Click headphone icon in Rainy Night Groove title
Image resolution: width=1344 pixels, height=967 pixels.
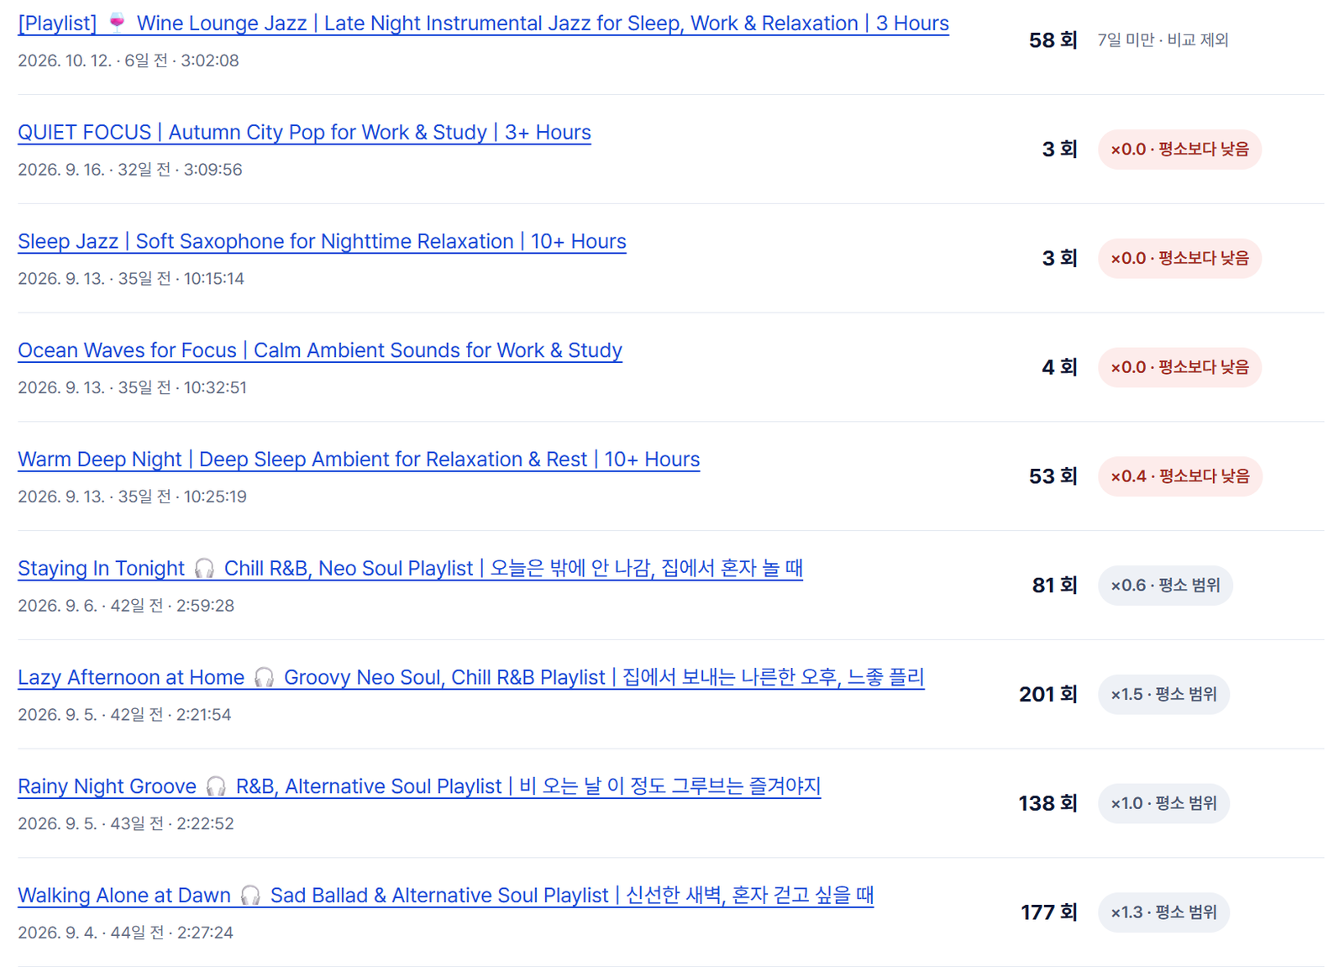[x=216, y=786]
